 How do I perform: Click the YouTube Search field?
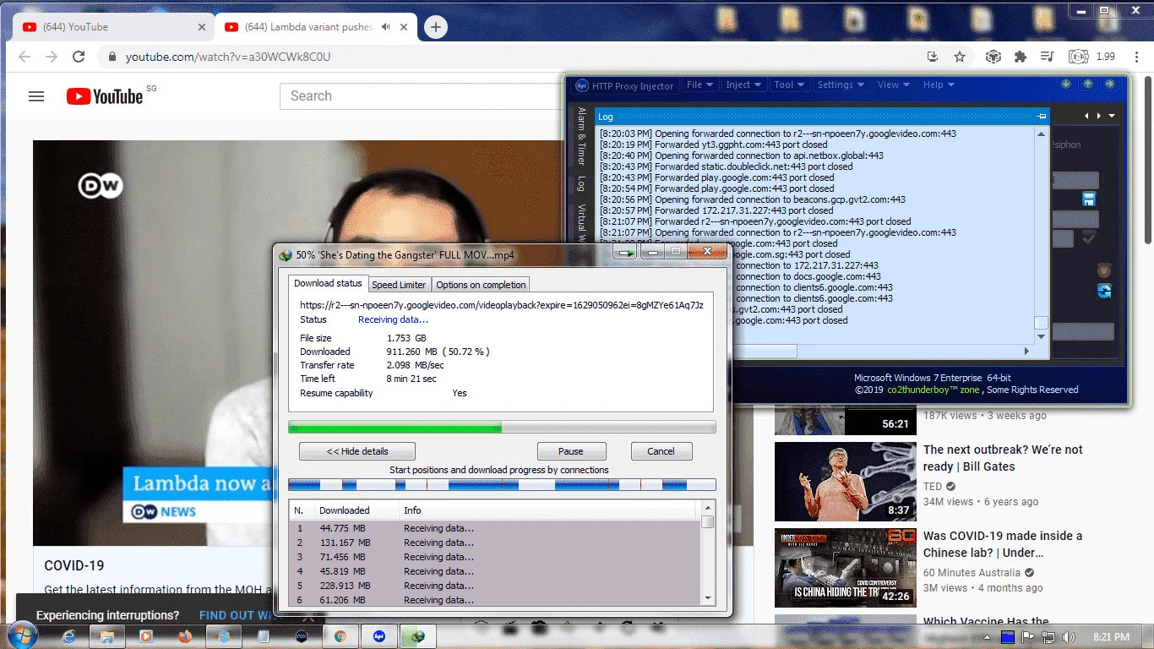point(422,96)
